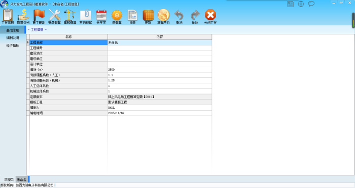Click 海拔调整系数（机械） row label

[x=68, y=80]
